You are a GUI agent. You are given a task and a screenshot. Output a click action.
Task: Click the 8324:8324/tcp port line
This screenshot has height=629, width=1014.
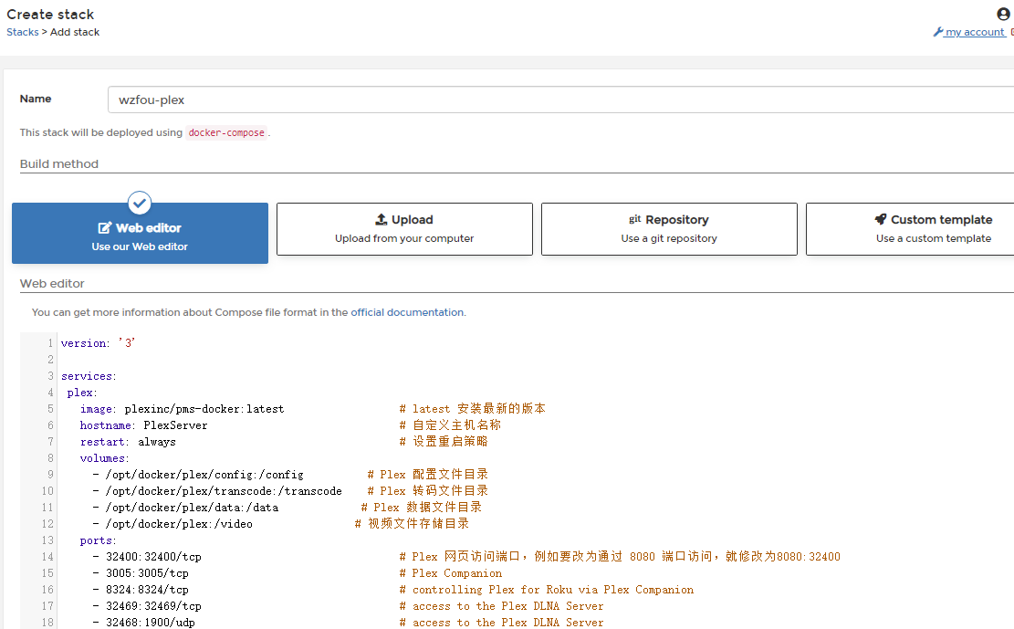click(x=141, y=590)
